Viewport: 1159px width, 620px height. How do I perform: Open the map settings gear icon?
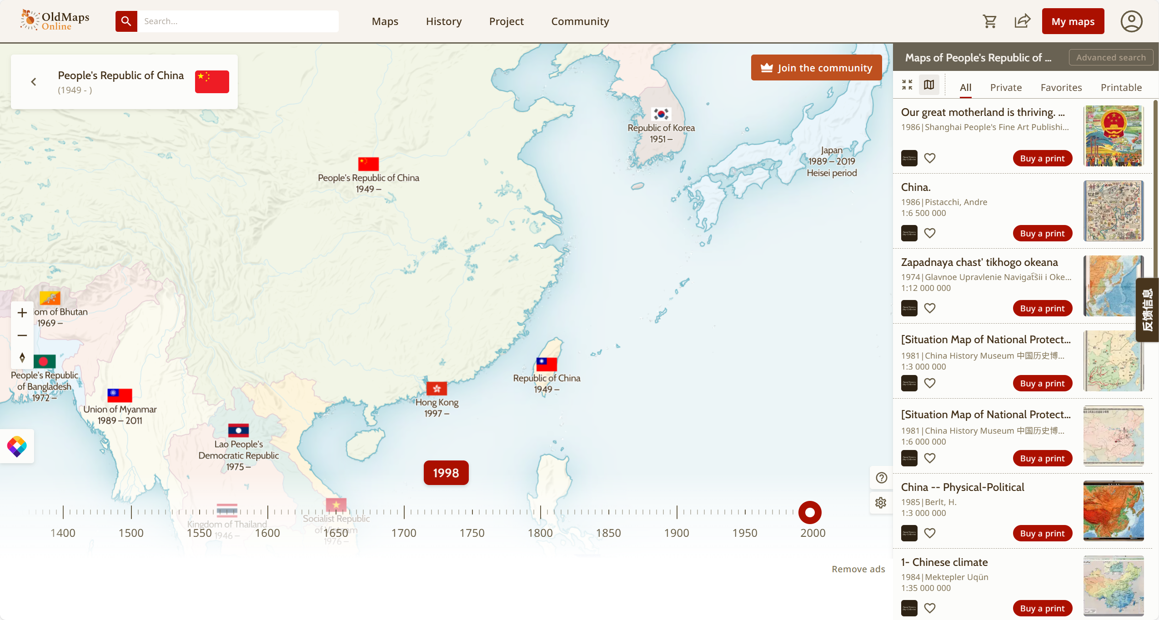(x=881, y=503)
